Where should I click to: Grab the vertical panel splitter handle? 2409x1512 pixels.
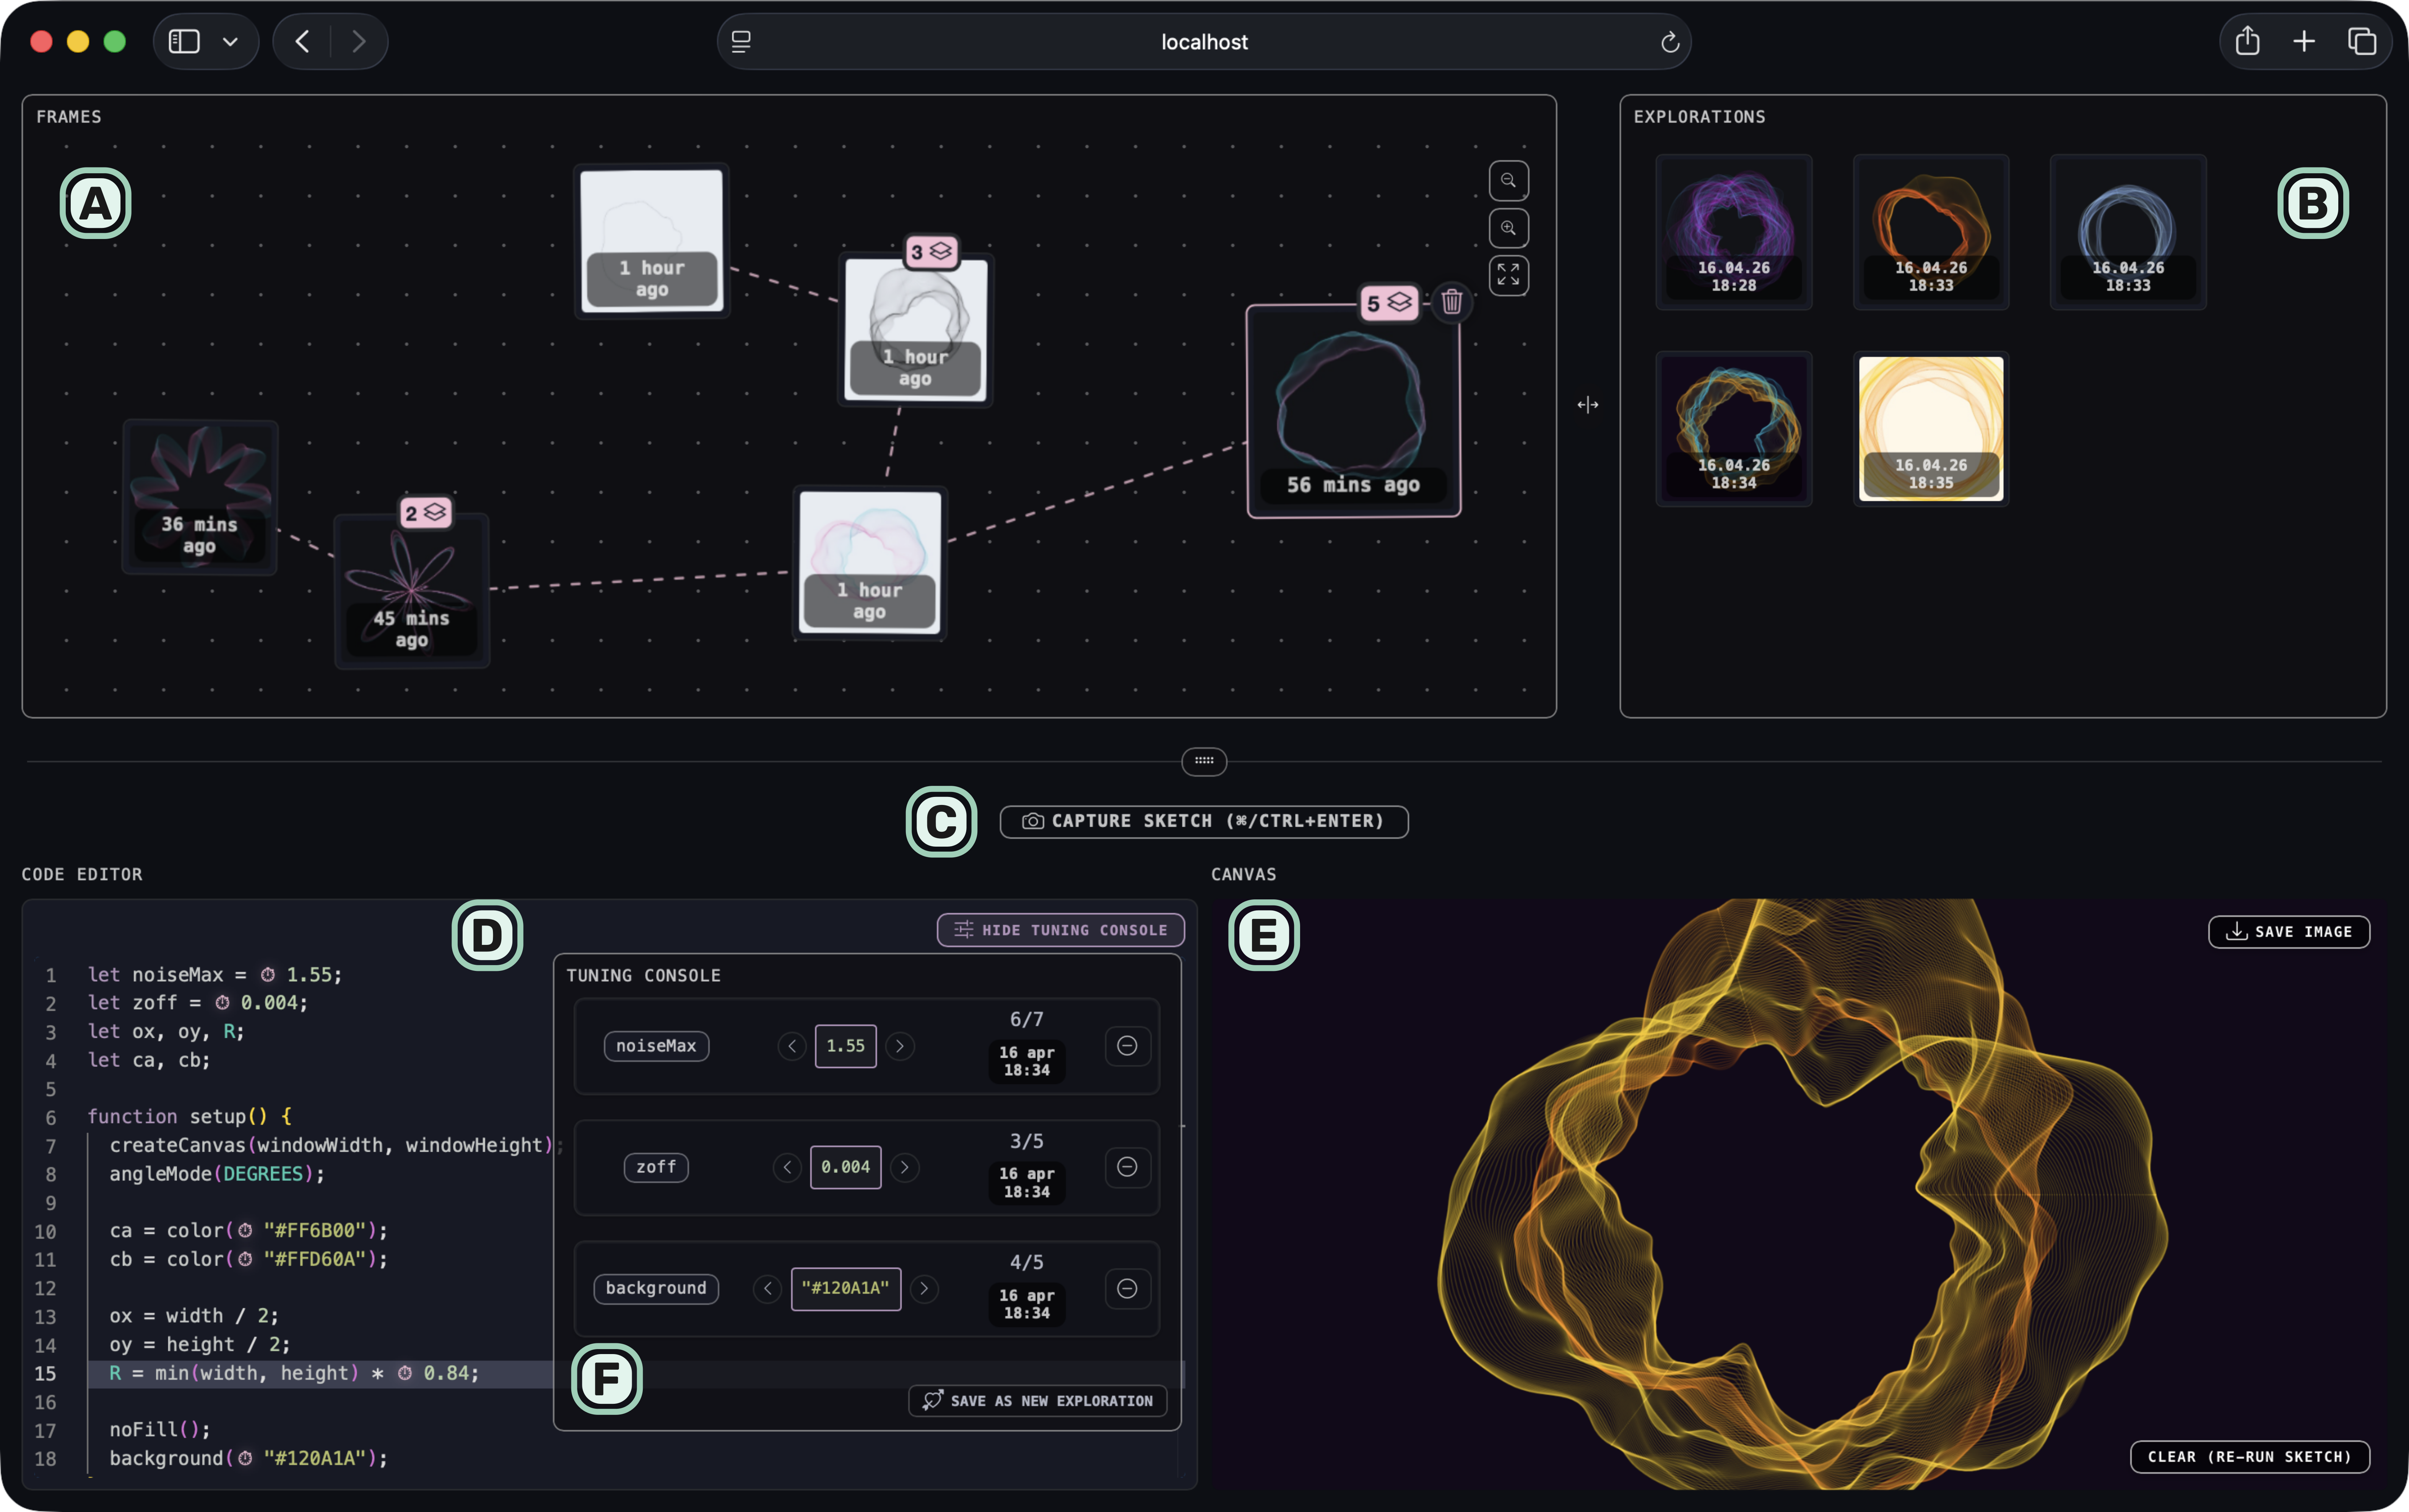[1588, 405]
